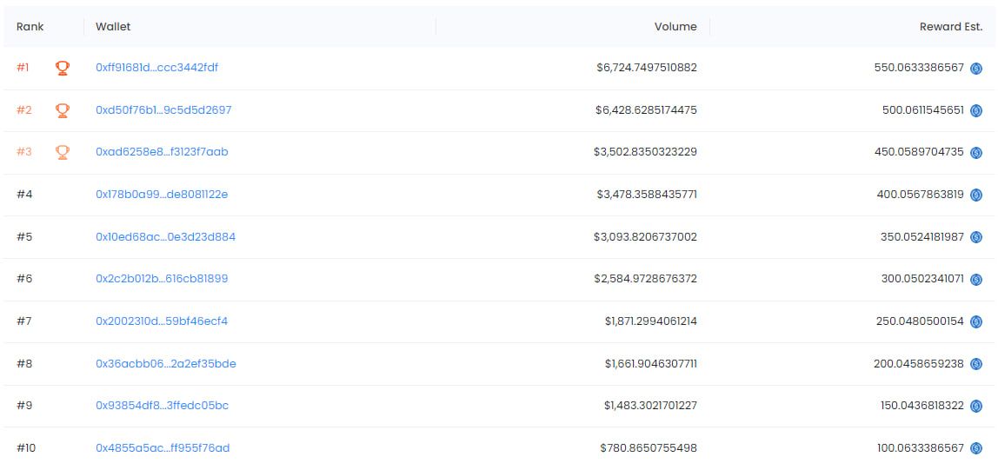This screenshot has height=470, width=998.
Task: Click the volume value $6,428.6285174475
Action: click(646, 110)
